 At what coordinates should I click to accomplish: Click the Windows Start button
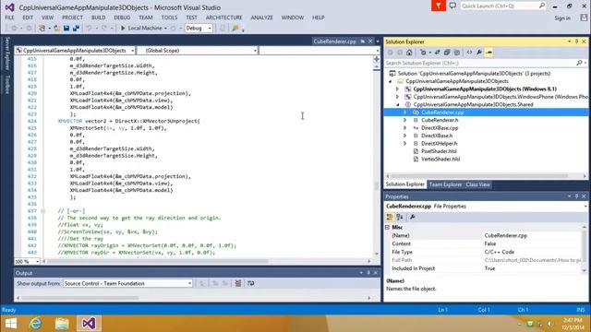click(11, 324)
